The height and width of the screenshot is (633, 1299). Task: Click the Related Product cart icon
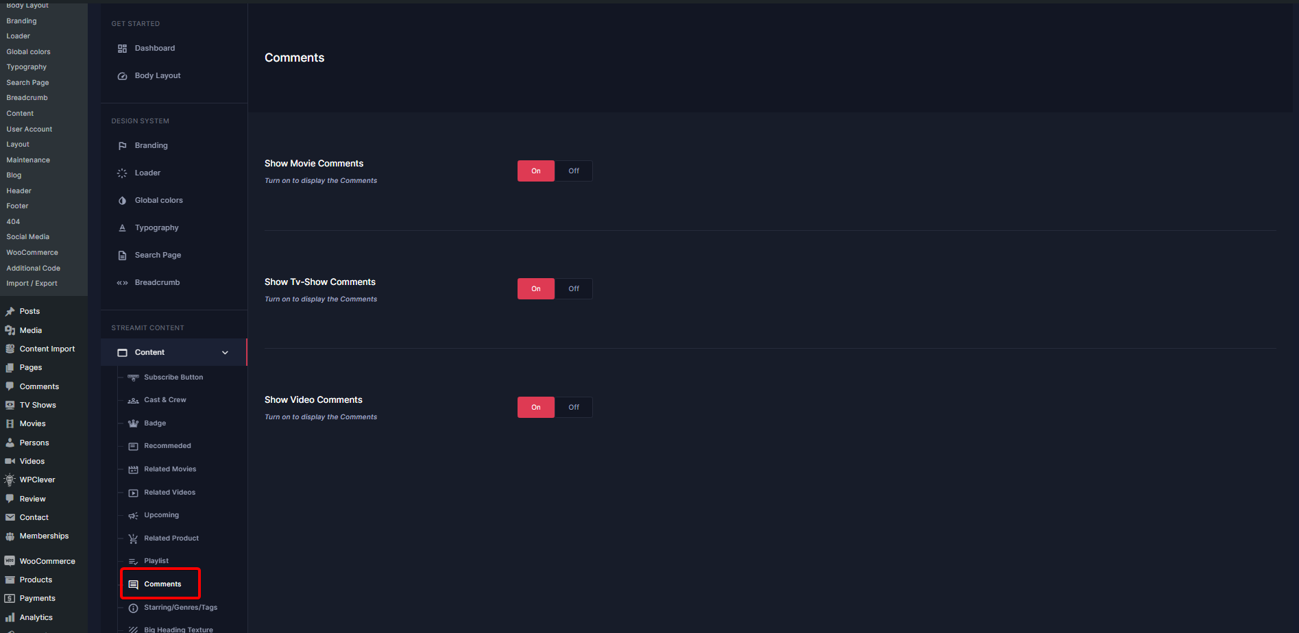[133, 539]
